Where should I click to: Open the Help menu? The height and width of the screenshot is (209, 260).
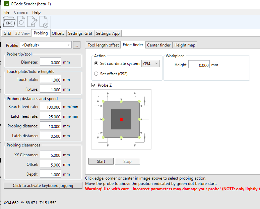pyautogui.click(x=36, y=12)
